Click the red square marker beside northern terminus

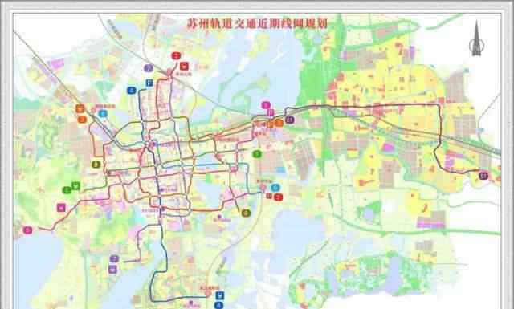[x=184, y=66]
